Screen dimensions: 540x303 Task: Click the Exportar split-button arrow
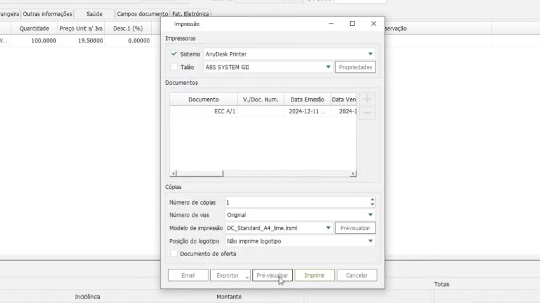coord(246,276)
